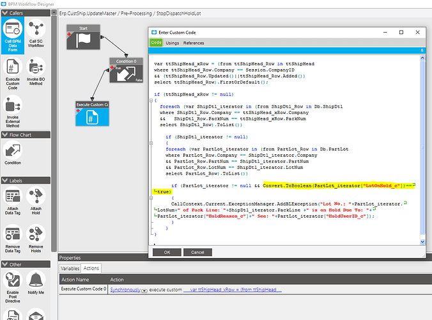
Task: Select the Call BPM Data Form caller
Action: [x=13, y=35]
